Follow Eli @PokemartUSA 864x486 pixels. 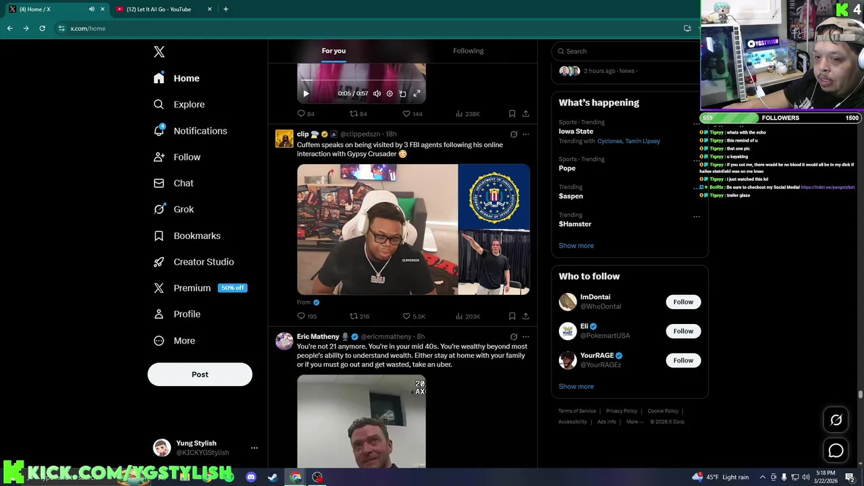(x=683, y=331)
